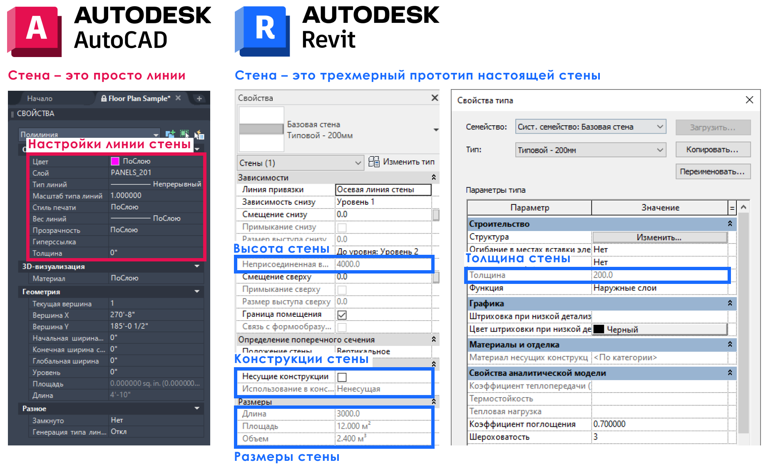Click the Уровень 1 value for Зависимость снизу
The height and width of the screenshot is (465, 768).
coord(383,202)
